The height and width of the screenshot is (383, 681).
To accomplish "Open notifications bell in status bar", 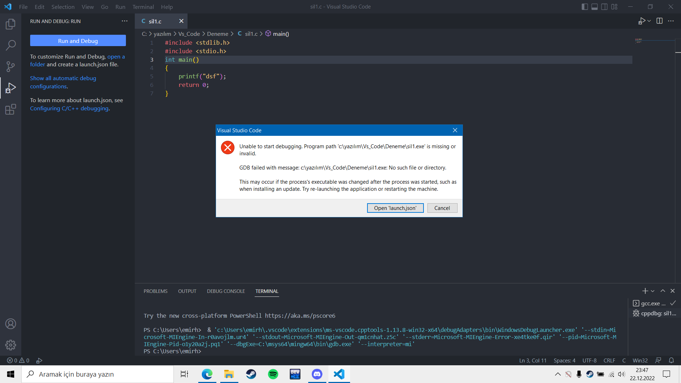I will (671, 360).
